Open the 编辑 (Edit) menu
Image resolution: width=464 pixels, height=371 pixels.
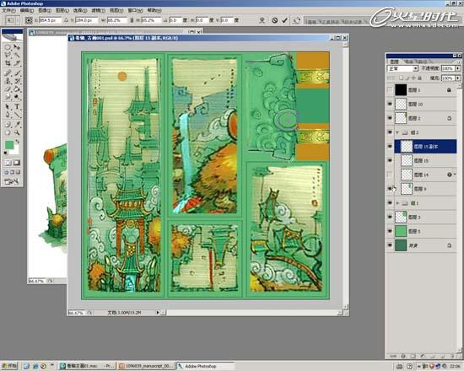tap(27, 10)
